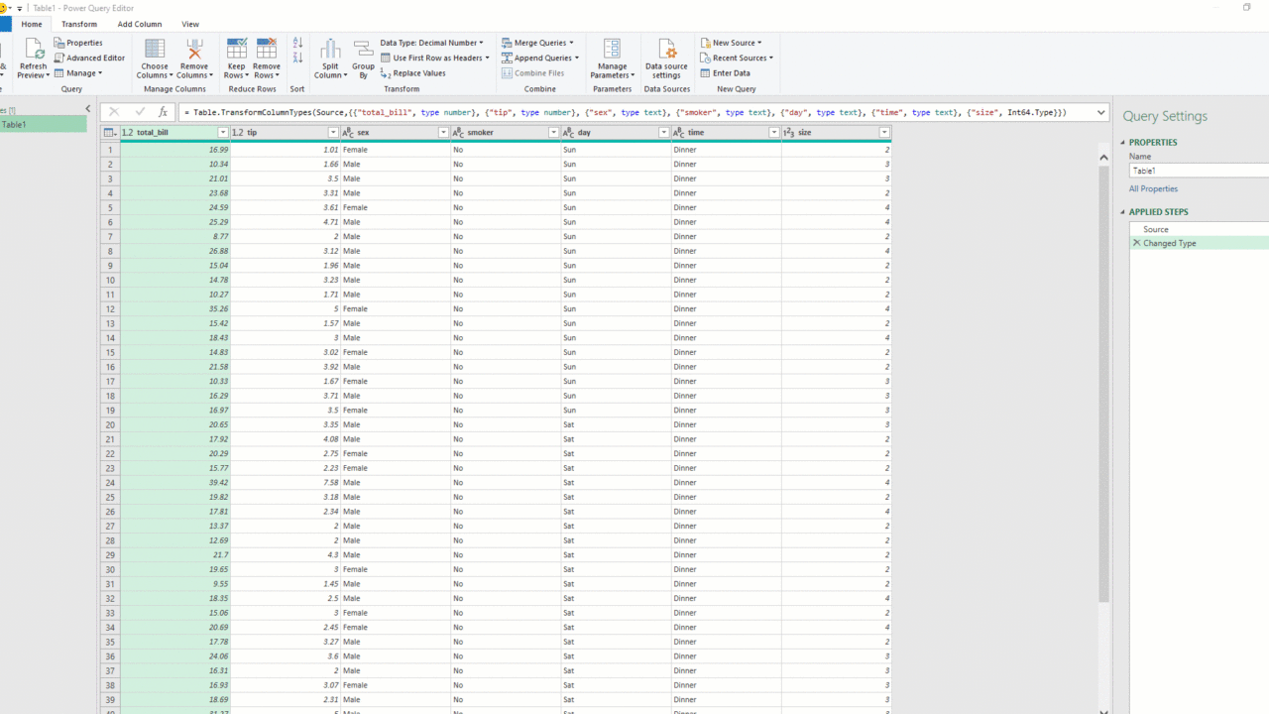Click the Remove Columns icon

coord(194,50)
